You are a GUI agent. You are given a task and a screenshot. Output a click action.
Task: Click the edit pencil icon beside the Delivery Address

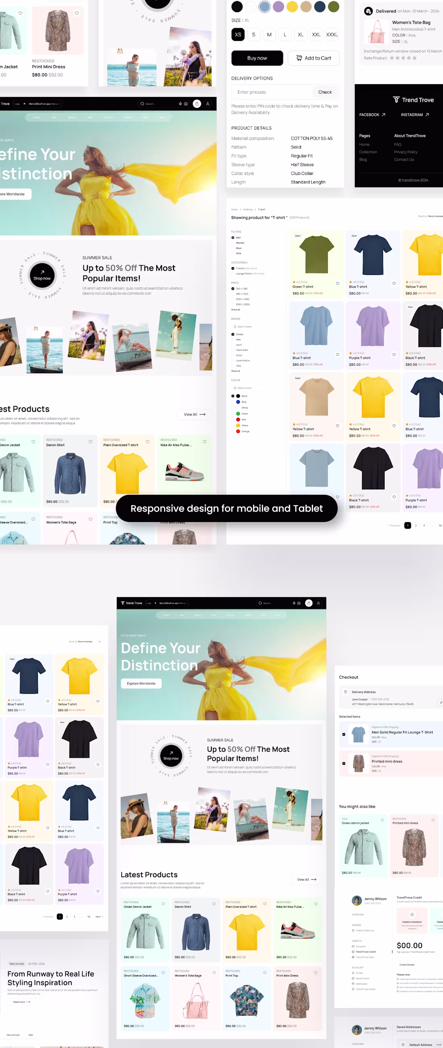coord(441,702)
